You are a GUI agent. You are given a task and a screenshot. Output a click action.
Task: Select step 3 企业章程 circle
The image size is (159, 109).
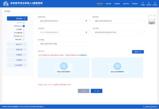pyautogui.click(x=24, y=29)
